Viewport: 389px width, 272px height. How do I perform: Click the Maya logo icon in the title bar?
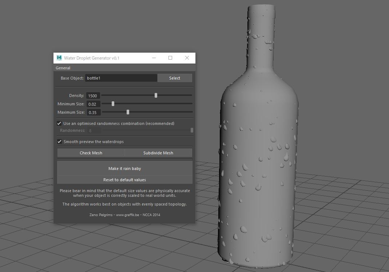click(x=59, y=58)
